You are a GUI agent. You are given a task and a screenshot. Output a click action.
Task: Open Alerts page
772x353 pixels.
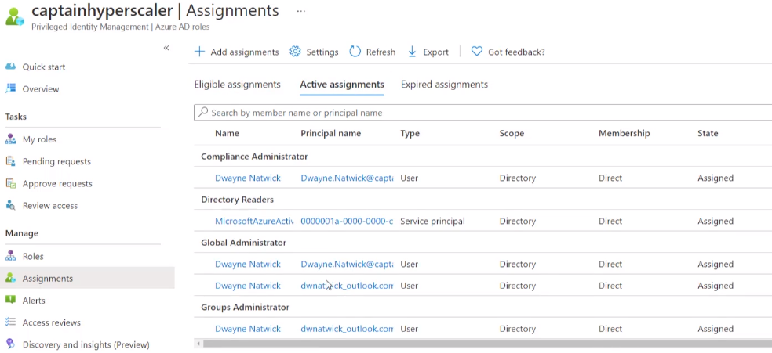pyautogui.click(x=34, y=301)
